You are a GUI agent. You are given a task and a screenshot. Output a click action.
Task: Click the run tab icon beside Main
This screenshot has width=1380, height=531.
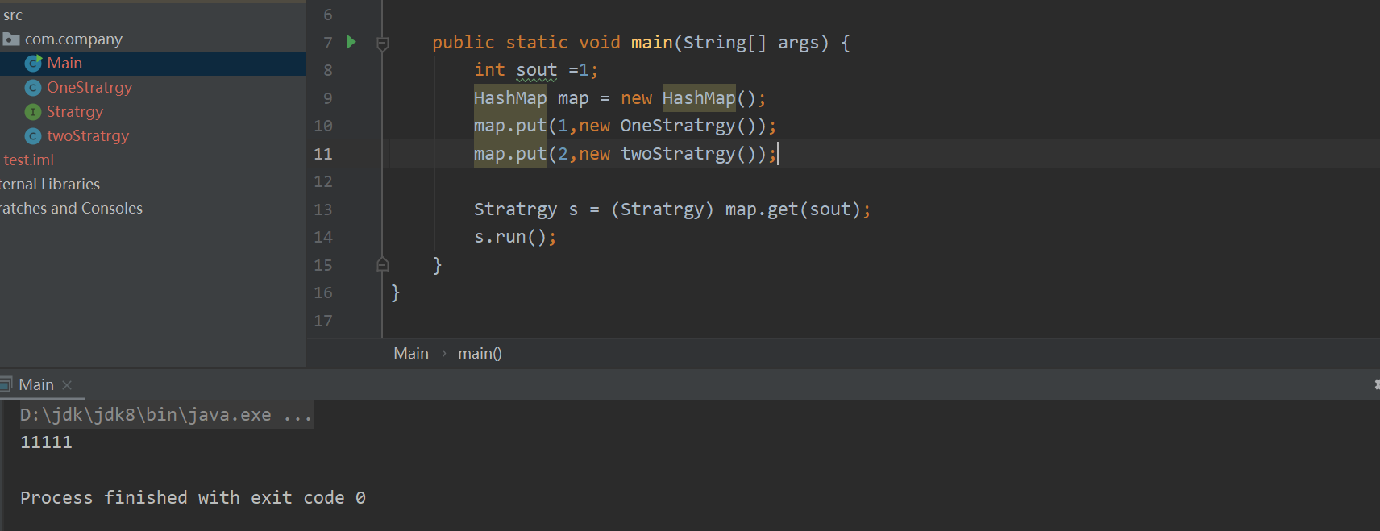pyautogui.click(x=6, y=384)
